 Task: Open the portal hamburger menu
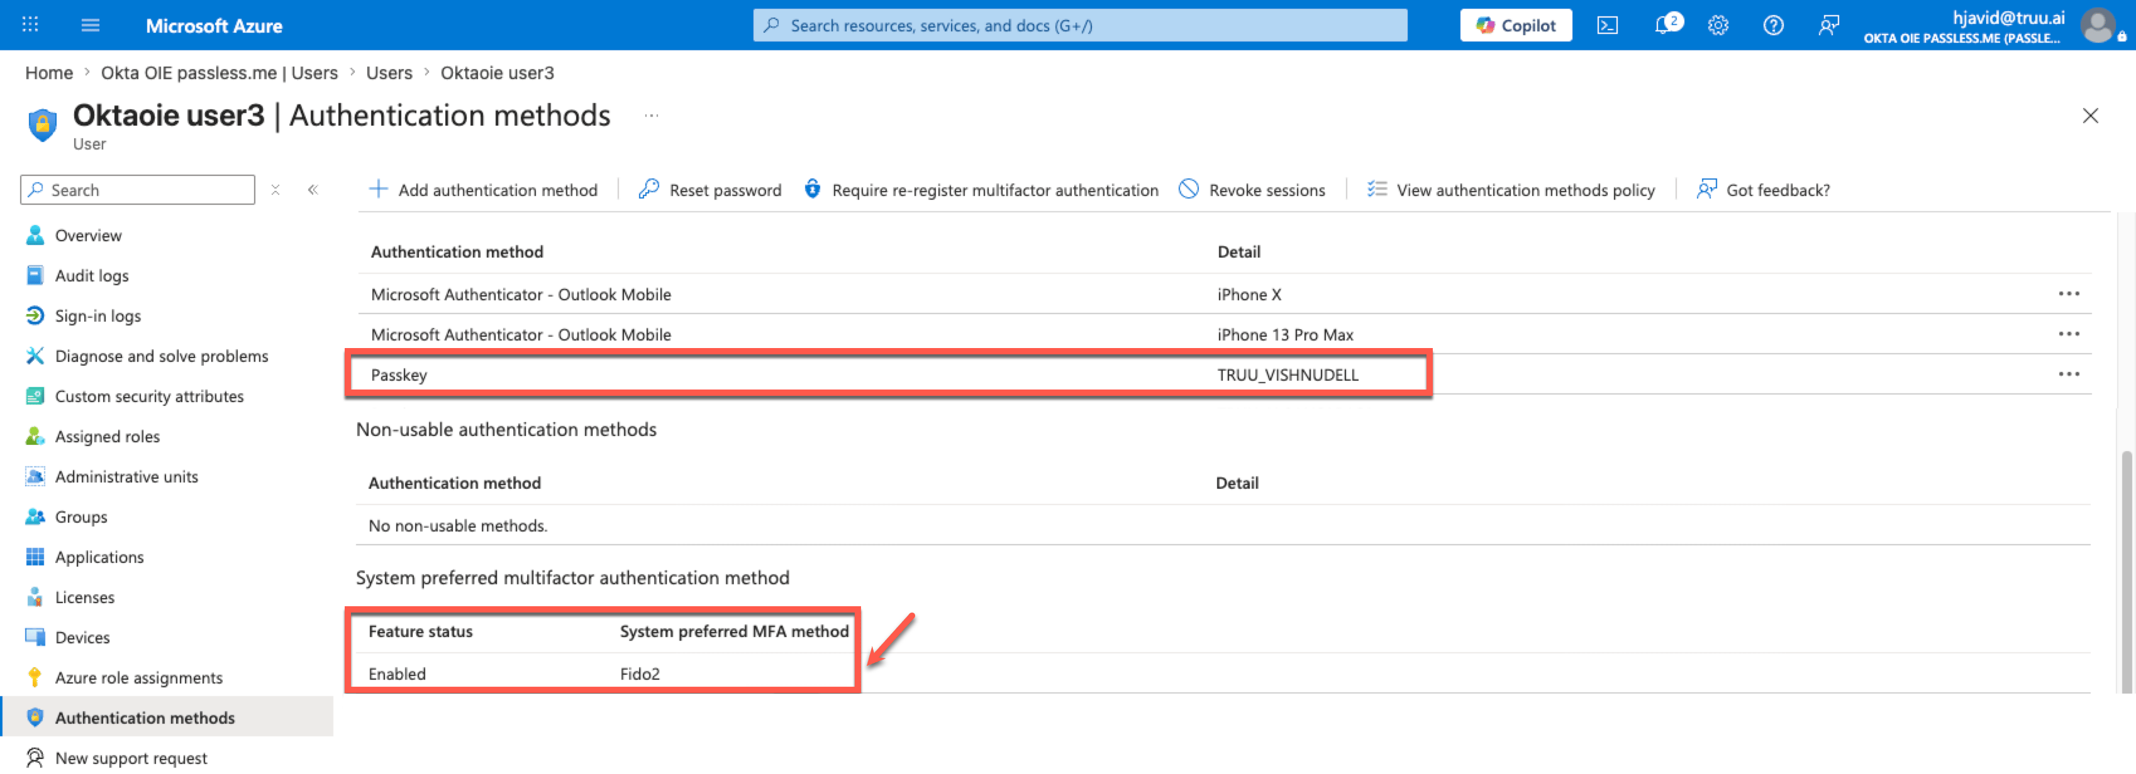pos(91,25)
